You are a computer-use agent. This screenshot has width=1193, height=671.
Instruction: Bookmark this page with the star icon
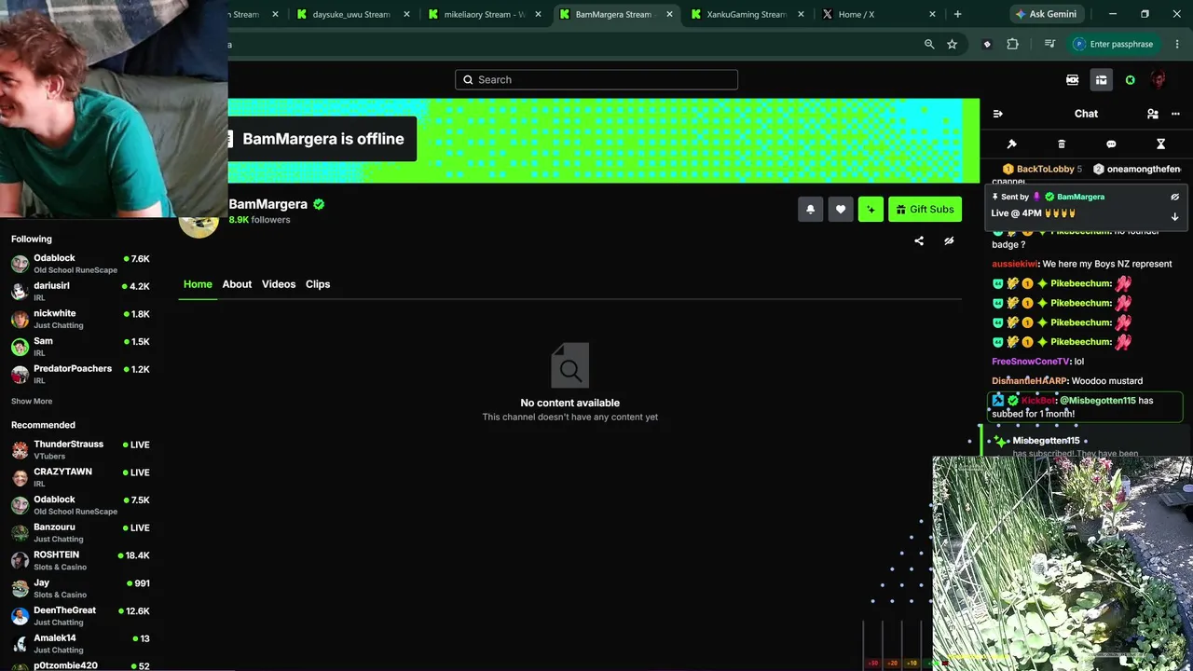coord(952,44)
